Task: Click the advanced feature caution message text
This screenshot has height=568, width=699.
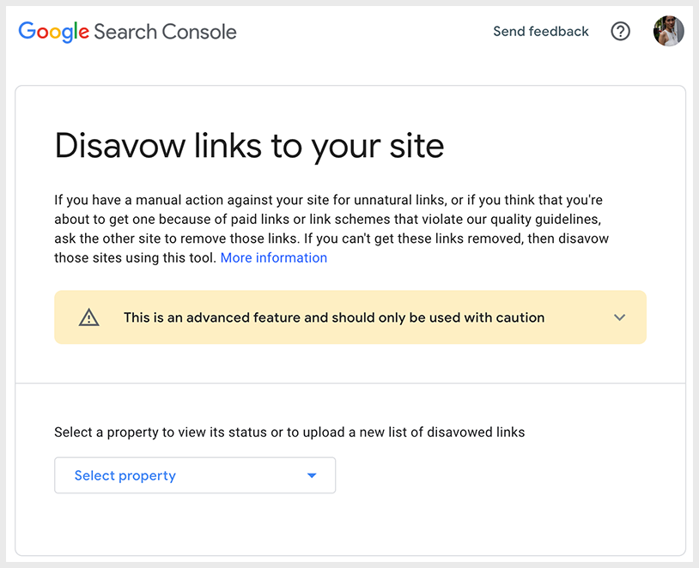Action: coord(334,317)
